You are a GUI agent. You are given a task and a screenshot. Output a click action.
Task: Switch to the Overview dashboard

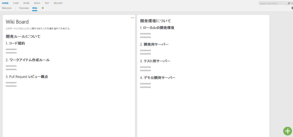point(24,8)
